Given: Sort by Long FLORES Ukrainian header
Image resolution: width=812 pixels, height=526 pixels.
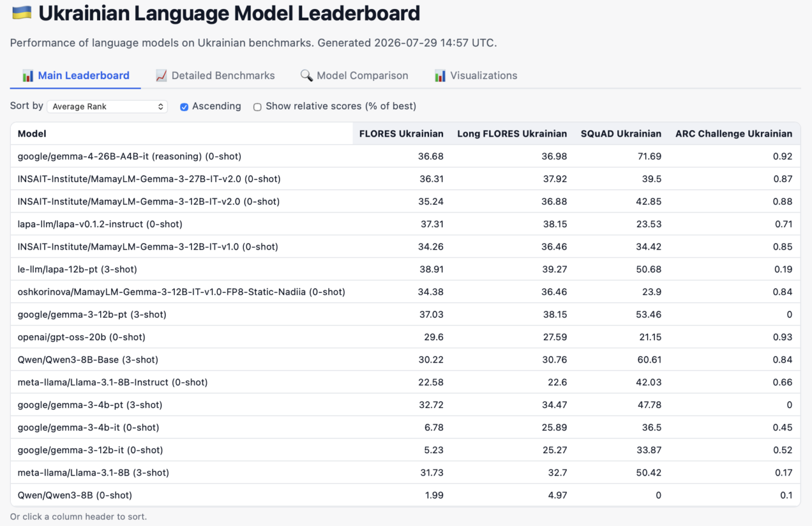Looking at the screenshot, I should (x=512, y=134).
